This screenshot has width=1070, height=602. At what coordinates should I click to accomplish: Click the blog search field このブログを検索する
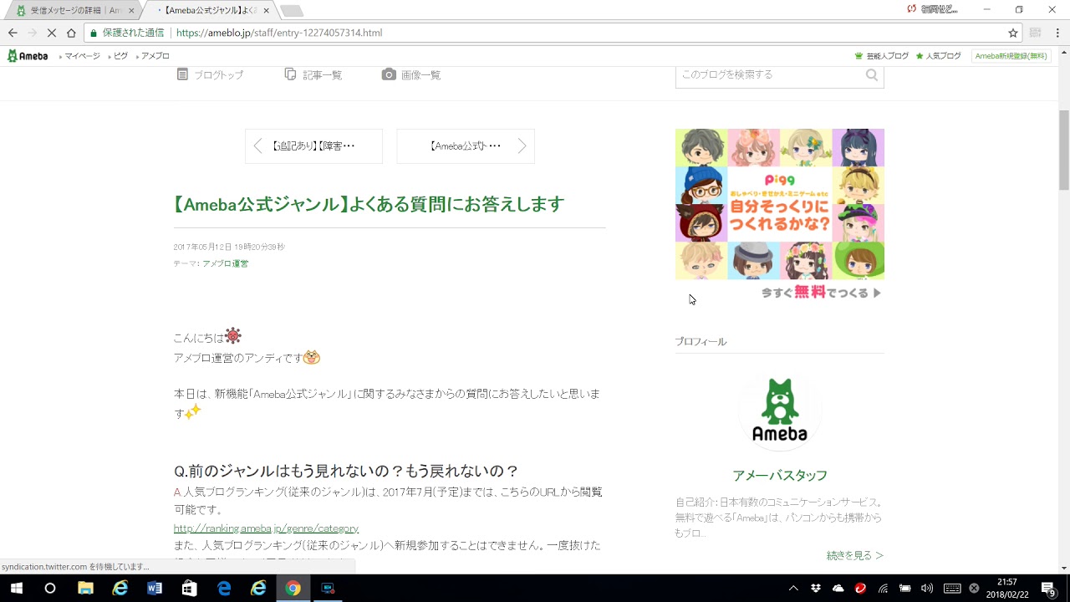(769, 74)
